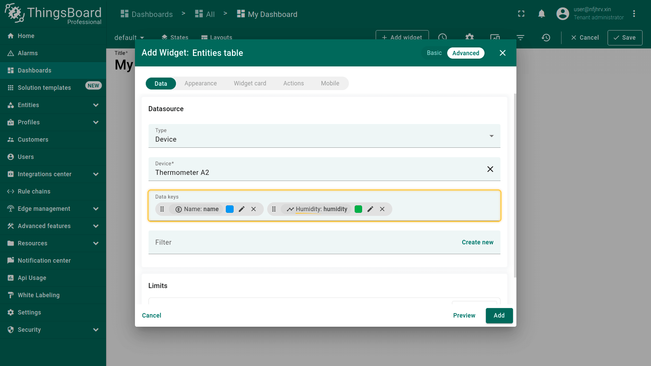The width and height of the screenshot is (651, 366).
Task: Edit the Humidity data key pencil icon
Action: [370, 209]
